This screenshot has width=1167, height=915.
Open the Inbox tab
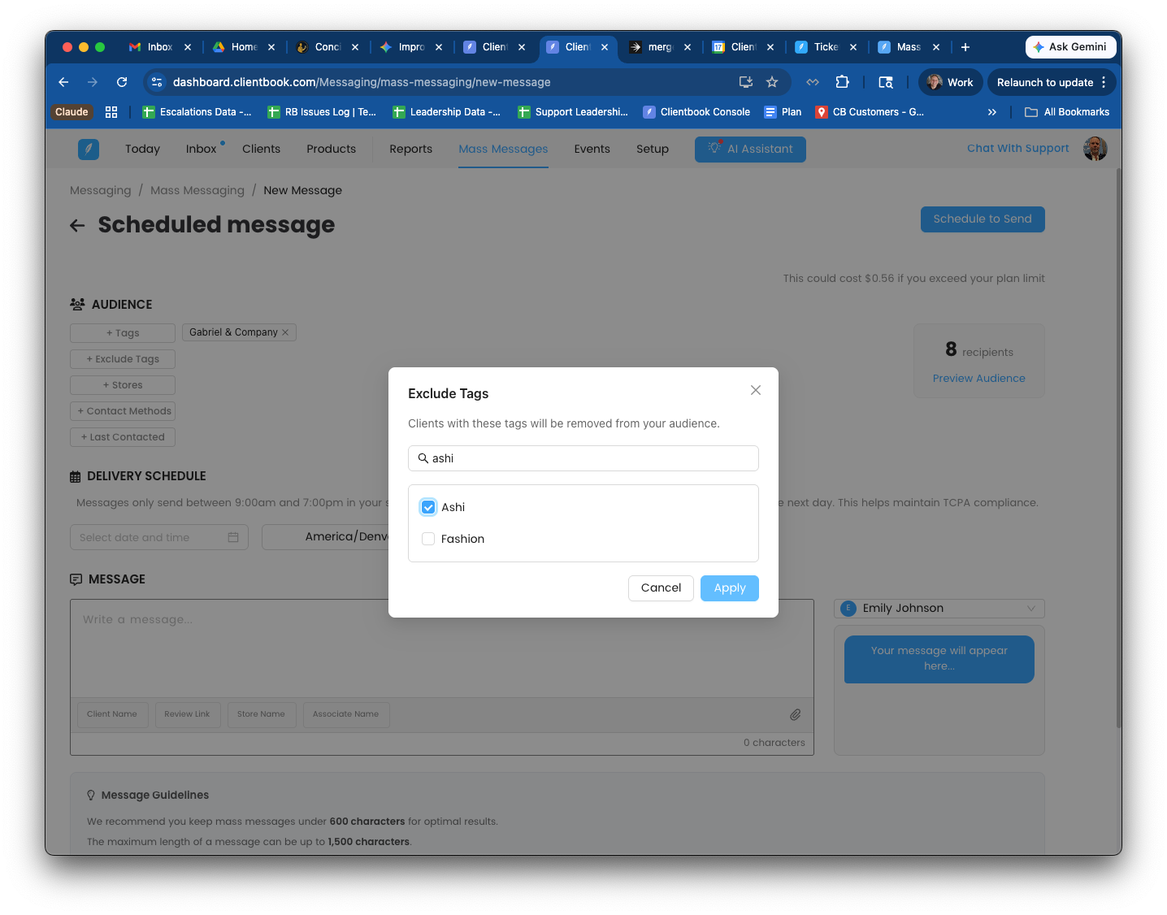tap(201, 149)
